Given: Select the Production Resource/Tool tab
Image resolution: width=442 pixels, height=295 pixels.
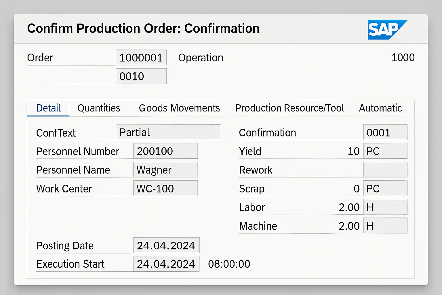Looking at the screenshot, I should click(289, 108).
